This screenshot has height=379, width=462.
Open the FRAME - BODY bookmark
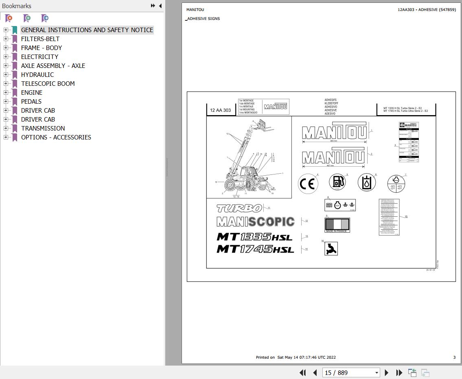click(42, 48)
